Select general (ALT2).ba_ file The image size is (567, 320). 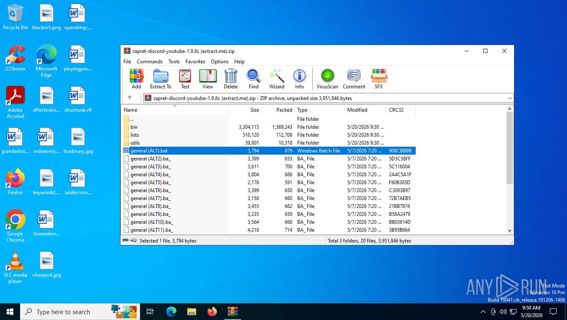tap(269, 159)
